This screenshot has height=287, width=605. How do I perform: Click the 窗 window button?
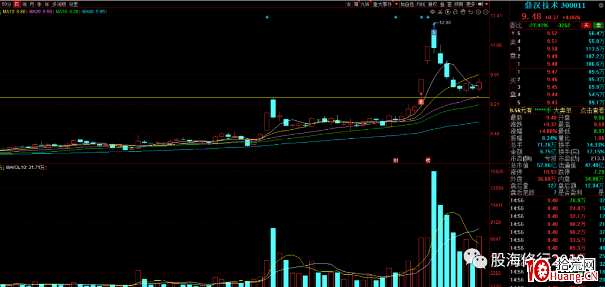coord(449,4)
